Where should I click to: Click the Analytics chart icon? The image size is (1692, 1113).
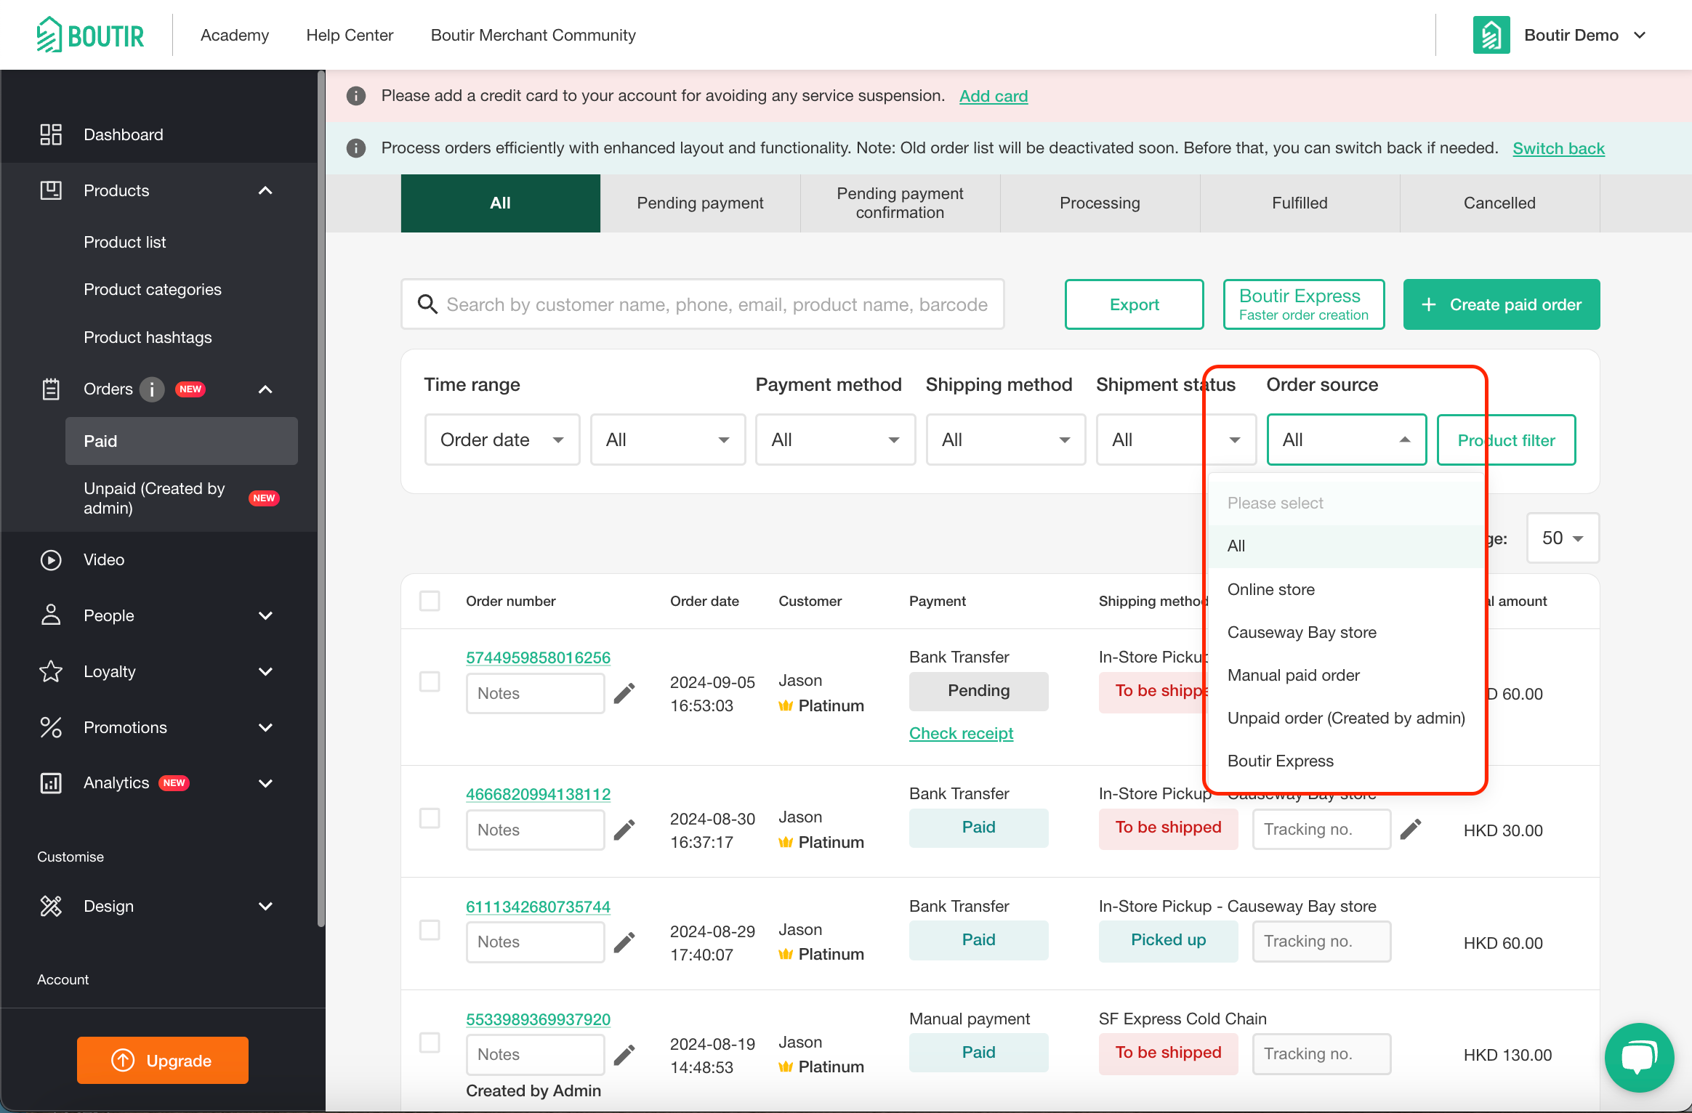click(x=51, y=783)
